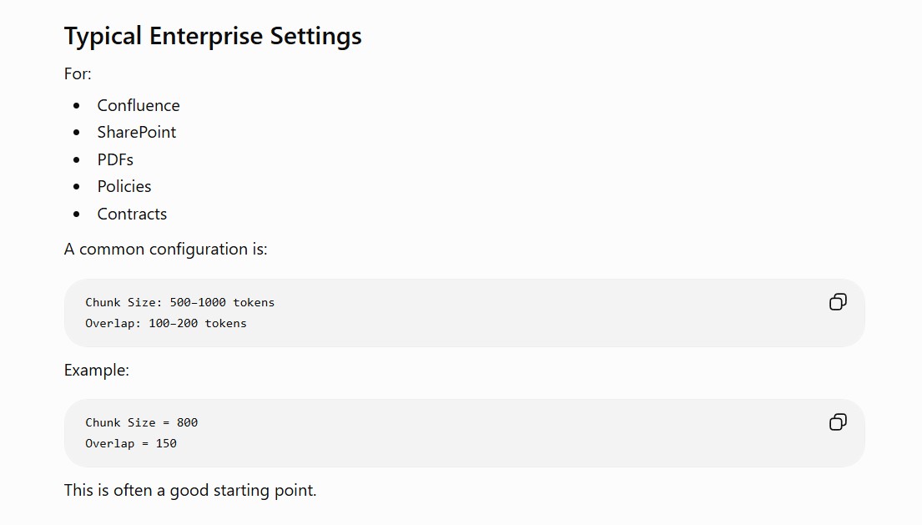This screenshot has height=525, width=922.
Task: Click the word 'tokens' after 500–1000
Action: pos(254,302)
